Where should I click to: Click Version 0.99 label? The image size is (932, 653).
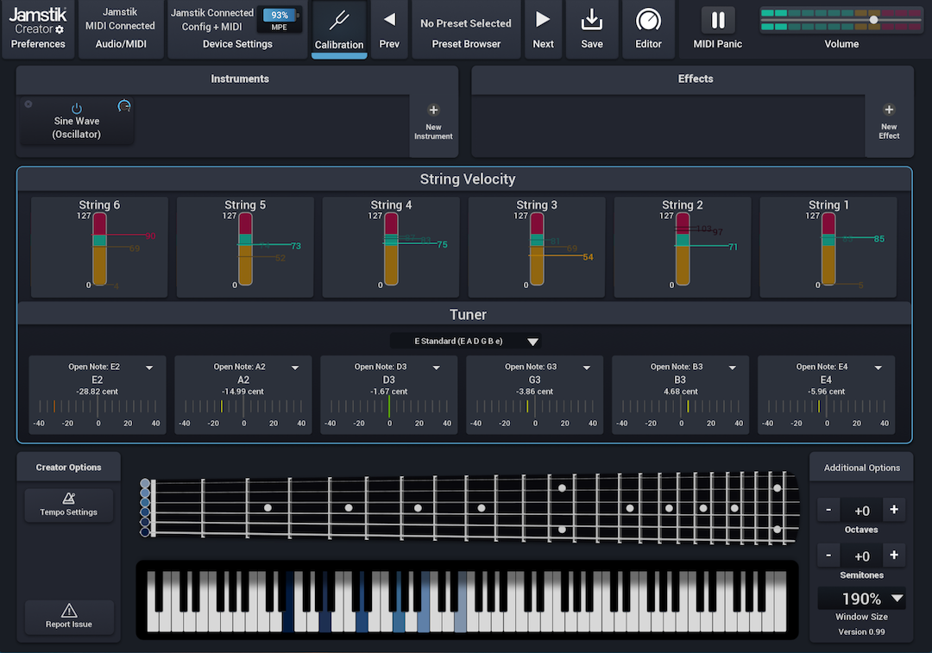click(x=861, y=631)
